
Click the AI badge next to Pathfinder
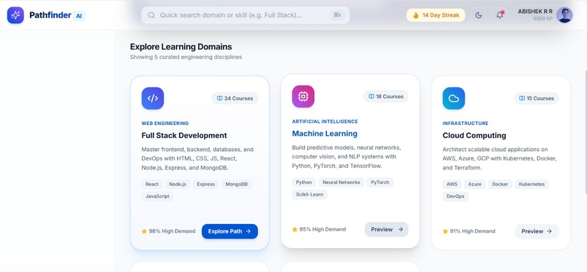coord(79,16)
